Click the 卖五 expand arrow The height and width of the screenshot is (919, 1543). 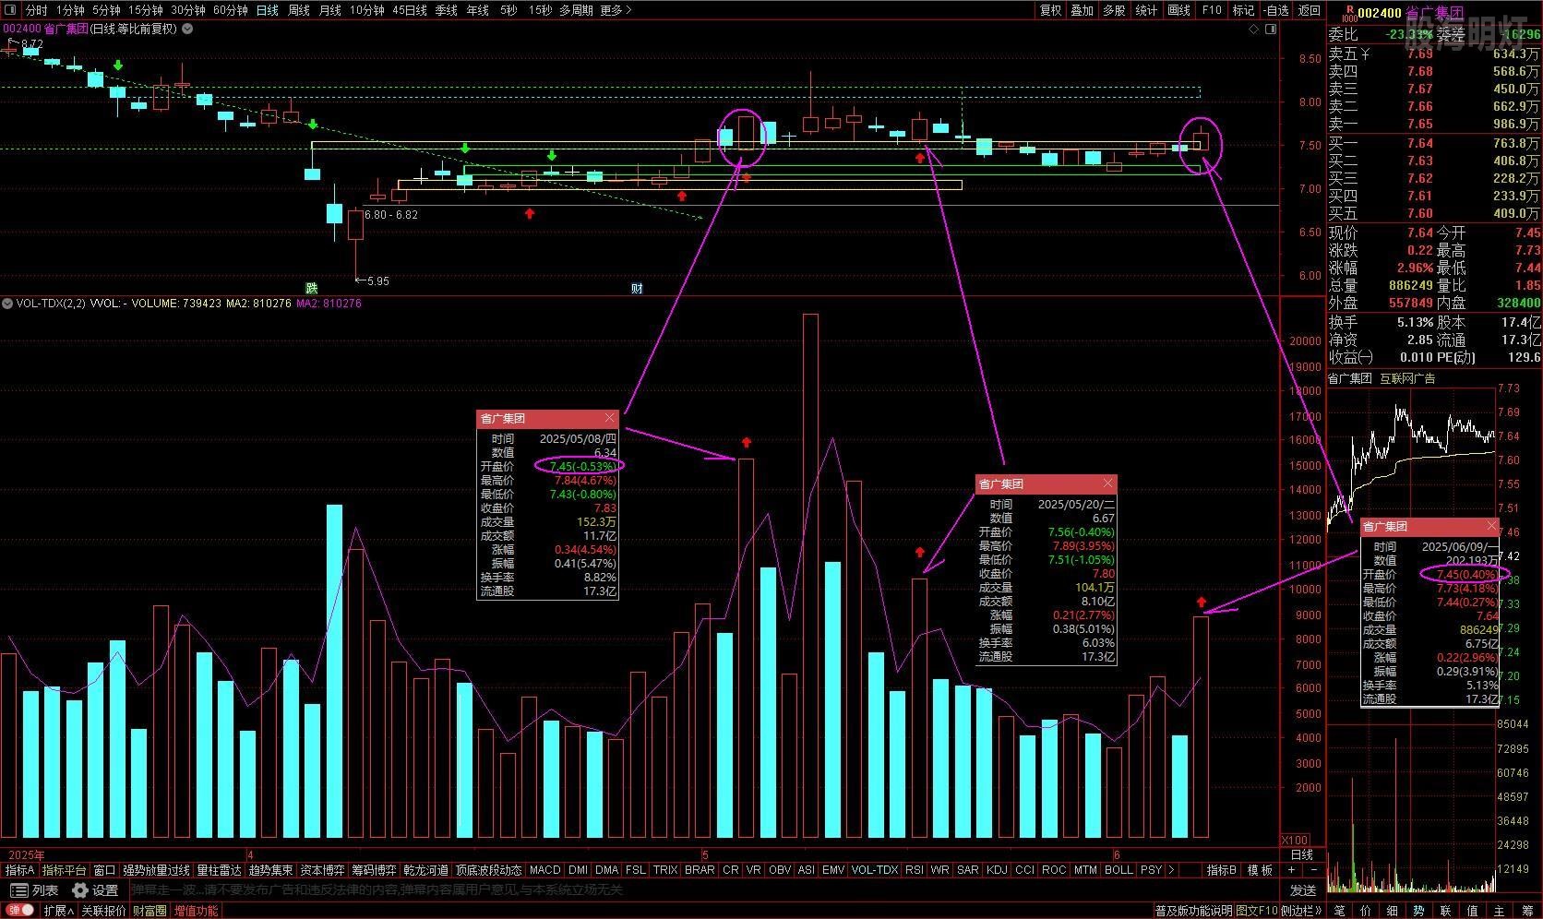[1366, 54]
